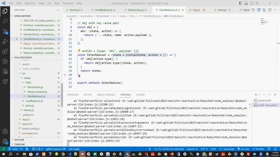Toggle panel layout icon in title bar
This screenshot has width=280, height=157.
point(246,3)
